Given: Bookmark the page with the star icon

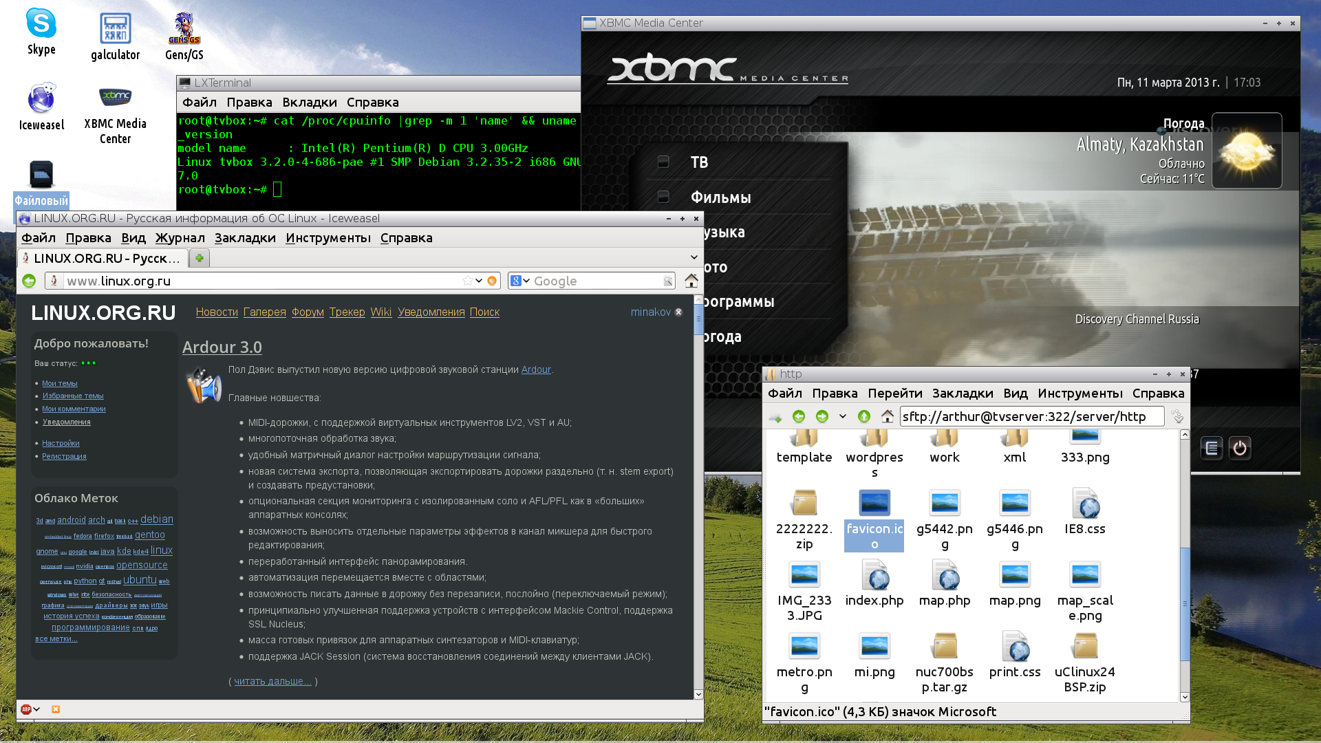Looking at the screenshot, I should tap(468, 281).
